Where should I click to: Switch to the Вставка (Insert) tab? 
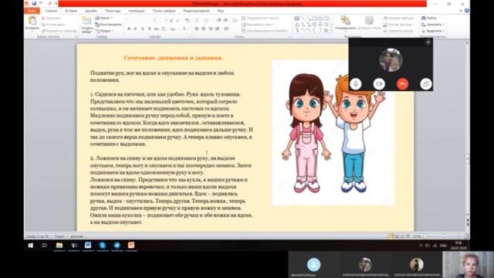pyautogui.click(x=71, y=11)
